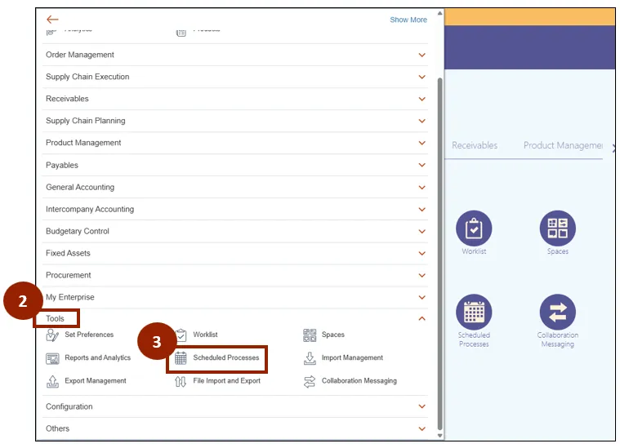The width and height of the screenshot is (620, 448).
Task: Open the Import Management link
Action: click(x=352, y=357)
